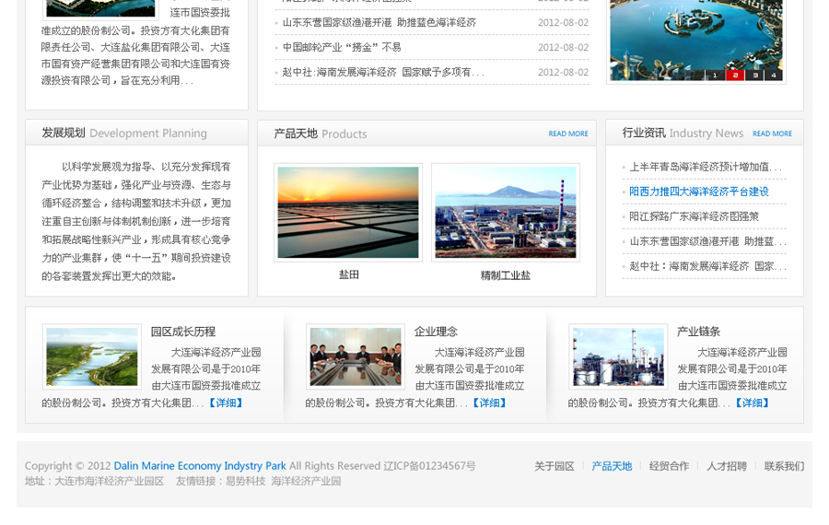Open the 中国邮轮产业 "掘金" 不易 article

(x=342, y=47)
